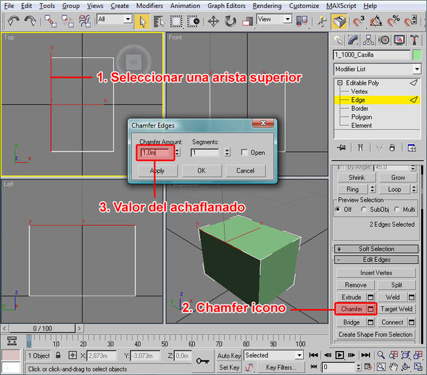Open the Modifiers menu
Image resolution: width=427 pixels, height=375 pixels.
[149, 5]
